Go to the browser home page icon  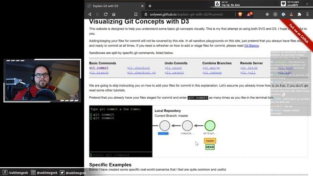(x=113, y=14)
